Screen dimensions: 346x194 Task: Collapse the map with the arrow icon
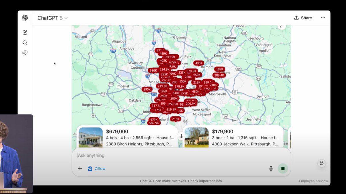(281, 26)
